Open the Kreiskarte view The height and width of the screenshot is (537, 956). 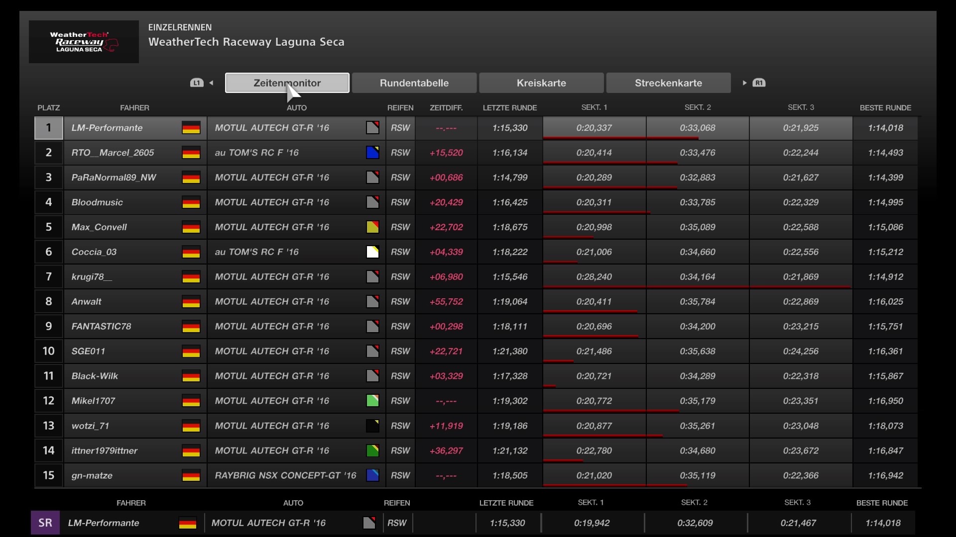[541, 83]
